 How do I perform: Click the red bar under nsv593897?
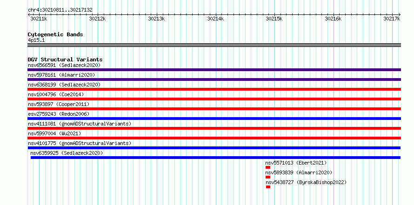214,109
